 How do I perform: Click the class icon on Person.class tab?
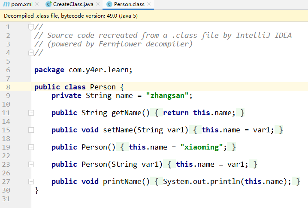coord(109,4)
